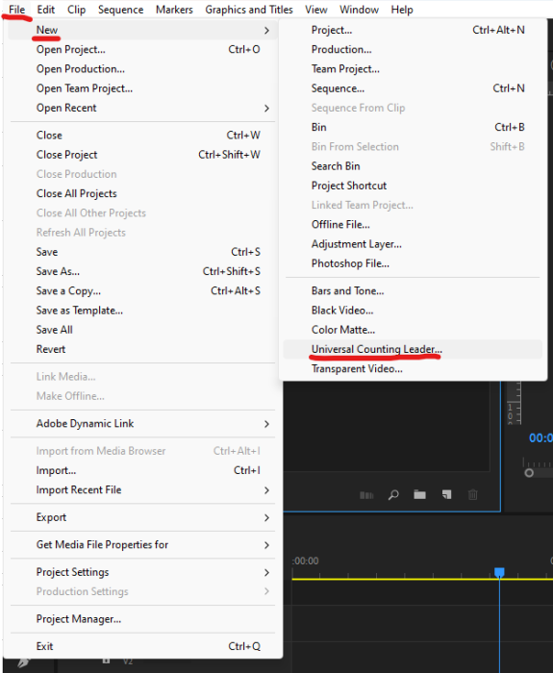Click Automate to Sequence icon in Project panel

pos(366,495)
